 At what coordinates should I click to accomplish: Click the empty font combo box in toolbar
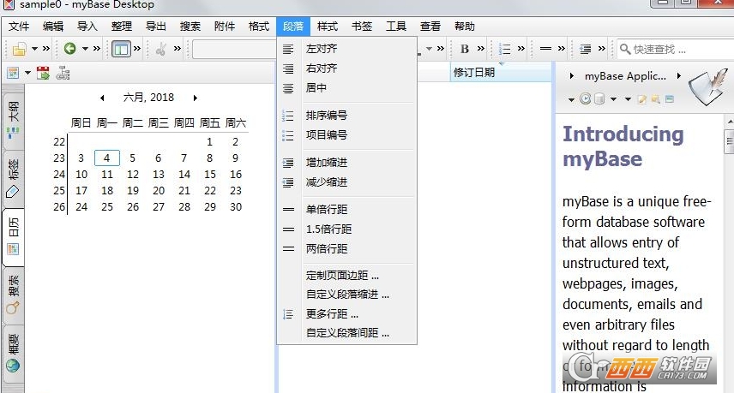234,49
